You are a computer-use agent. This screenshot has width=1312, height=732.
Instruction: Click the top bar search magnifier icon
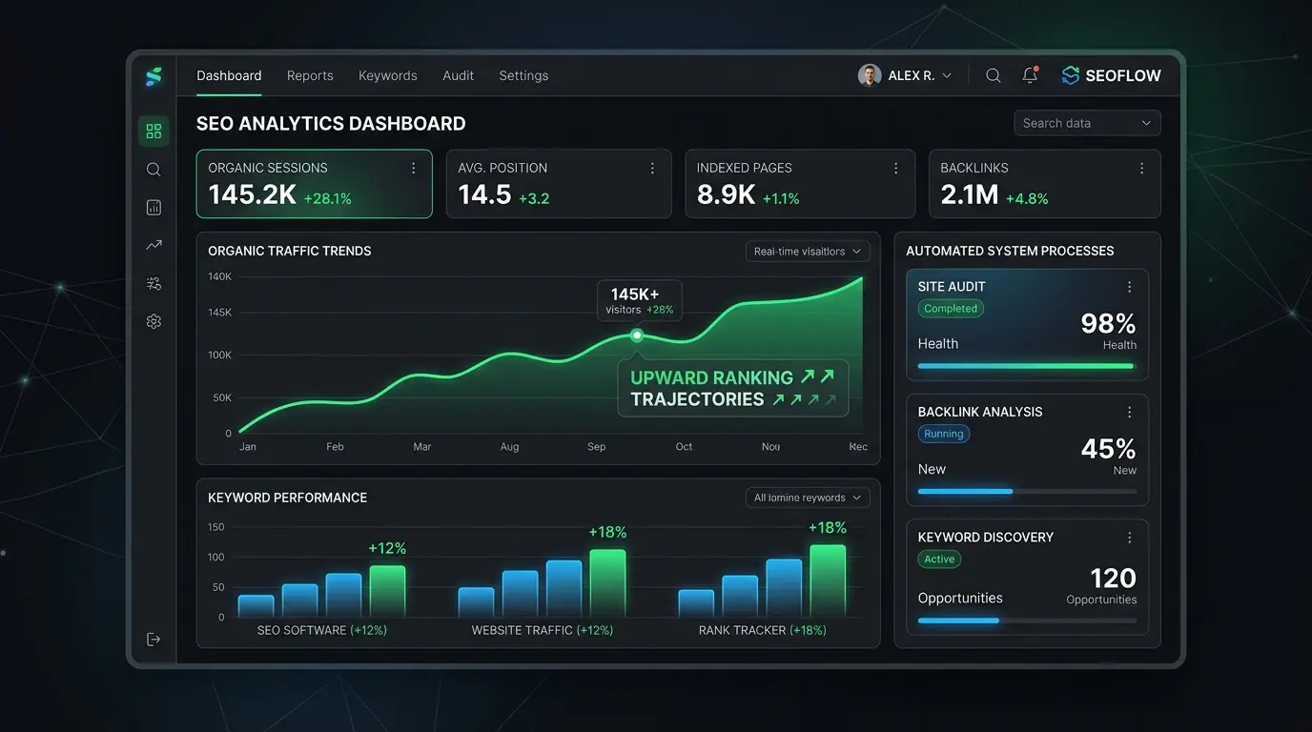click(994, 75)
